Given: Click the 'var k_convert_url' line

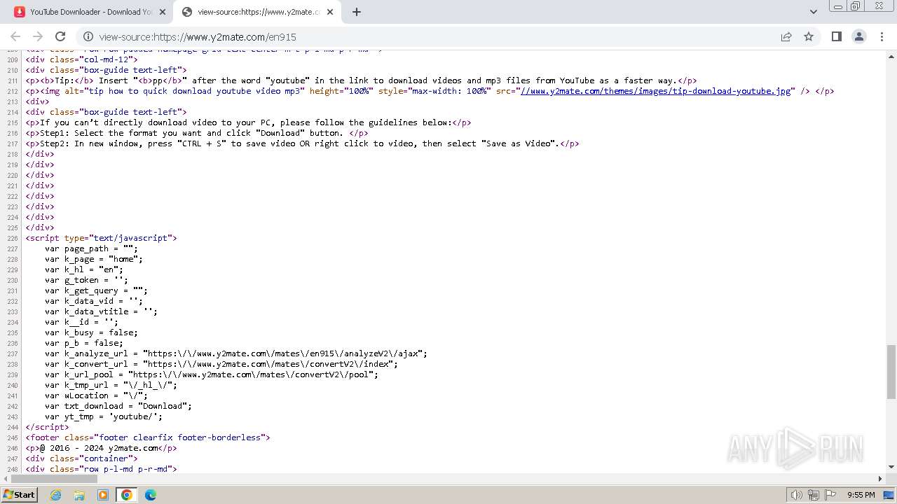Looking at the screenshot, I should [221, 364].
